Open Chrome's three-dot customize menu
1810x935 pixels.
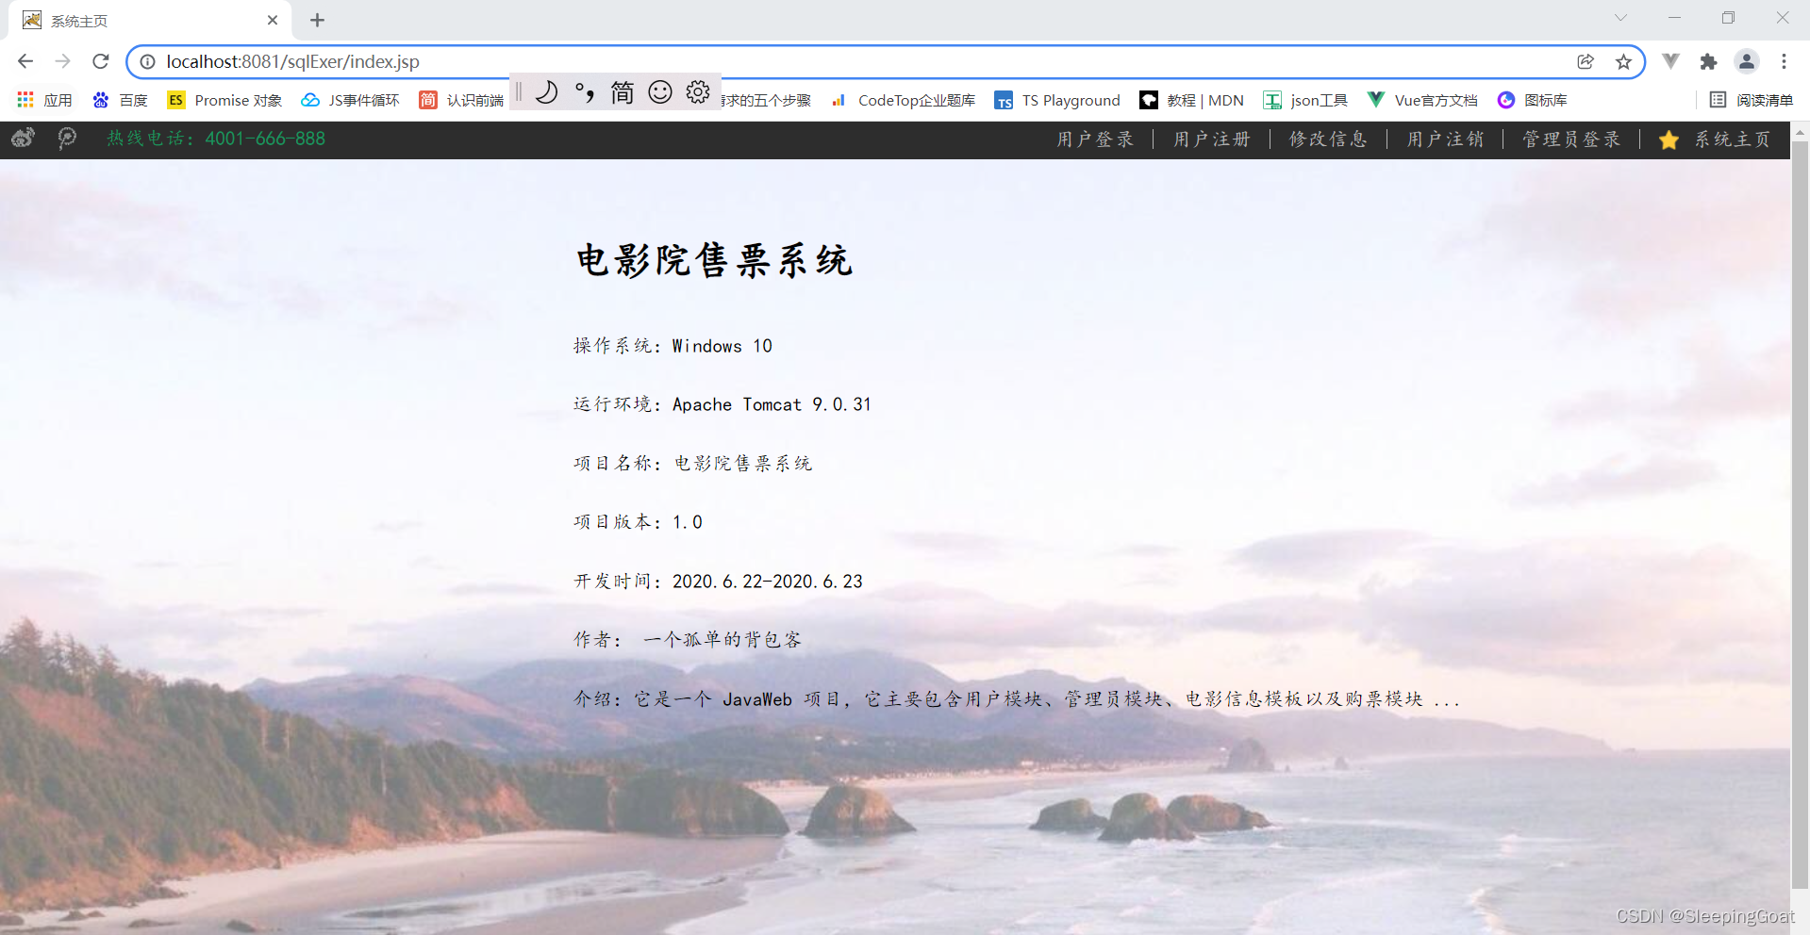(x=1784, y=61)
